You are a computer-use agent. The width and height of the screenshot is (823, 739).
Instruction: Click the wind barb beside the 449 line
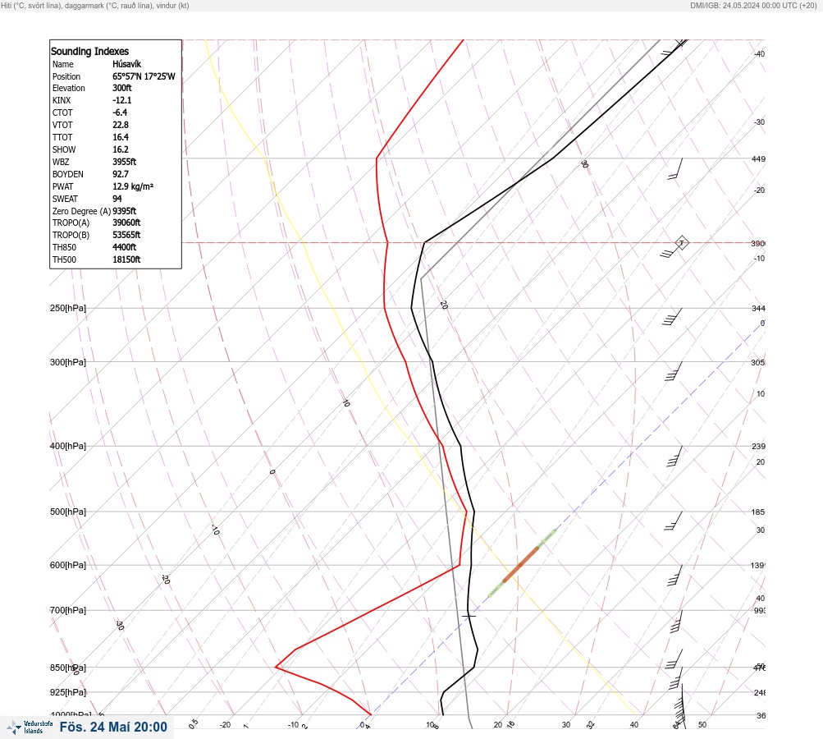[x=675, y=168]
